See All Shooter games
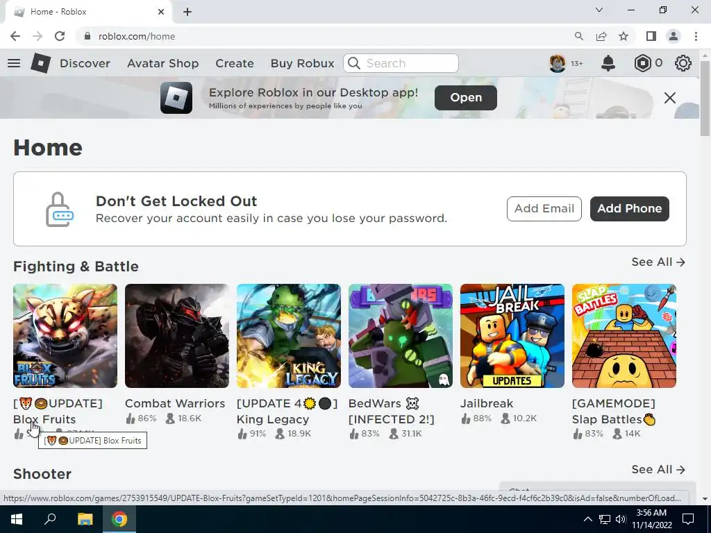This screenshot has width=711, height=533. [x=658, y=470]
